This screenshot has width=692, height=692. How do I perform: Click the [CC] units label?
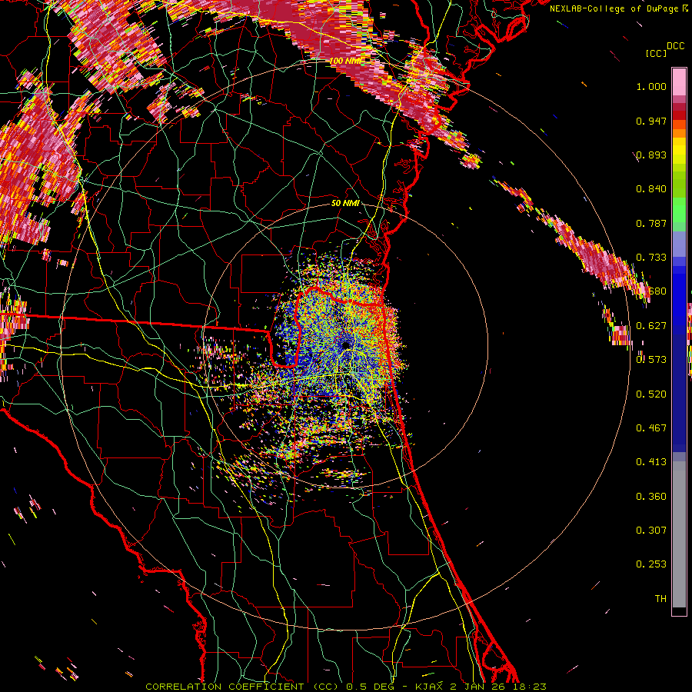657,53
